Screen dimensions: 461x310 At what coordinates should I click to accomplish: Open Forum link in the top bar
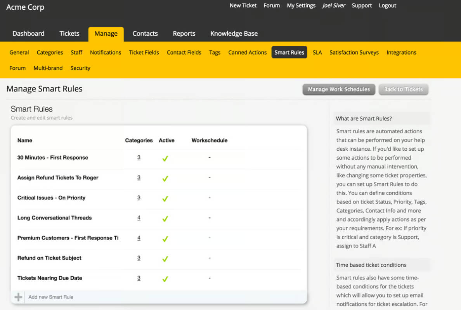click(271, 5)
